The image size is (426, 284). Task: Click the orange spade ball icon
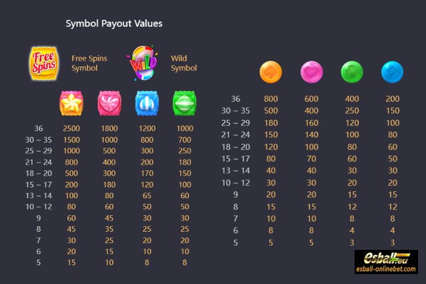[x=270, y=72]
